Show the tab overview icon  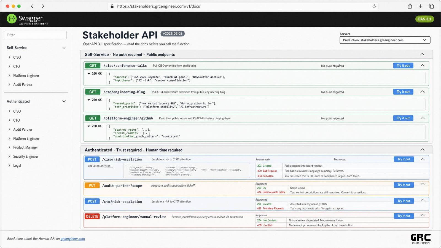(x=431, y=6)
